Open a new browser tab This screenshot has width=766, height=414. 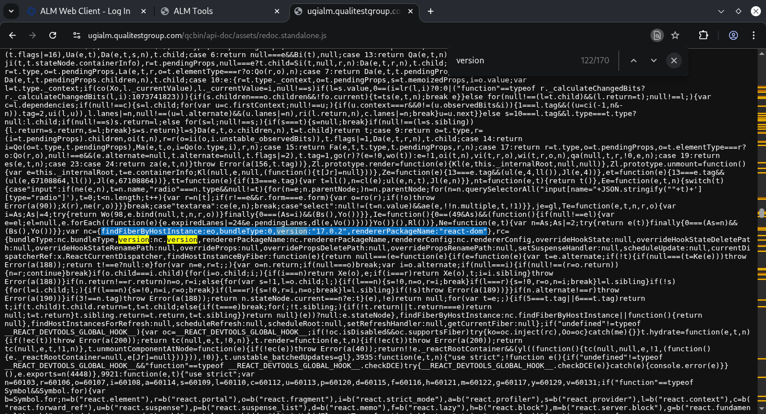tap(431, 11)
